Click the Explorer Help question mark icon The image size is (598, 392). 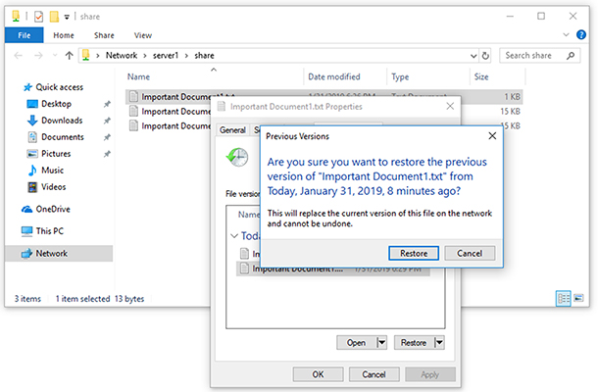pos(581,34)
